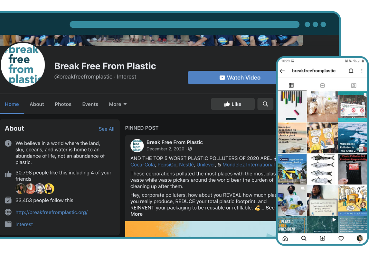This screenshot has height=253, width=378.
Task: Click the phone status bar battery icon
Action: tap(363, 61)
